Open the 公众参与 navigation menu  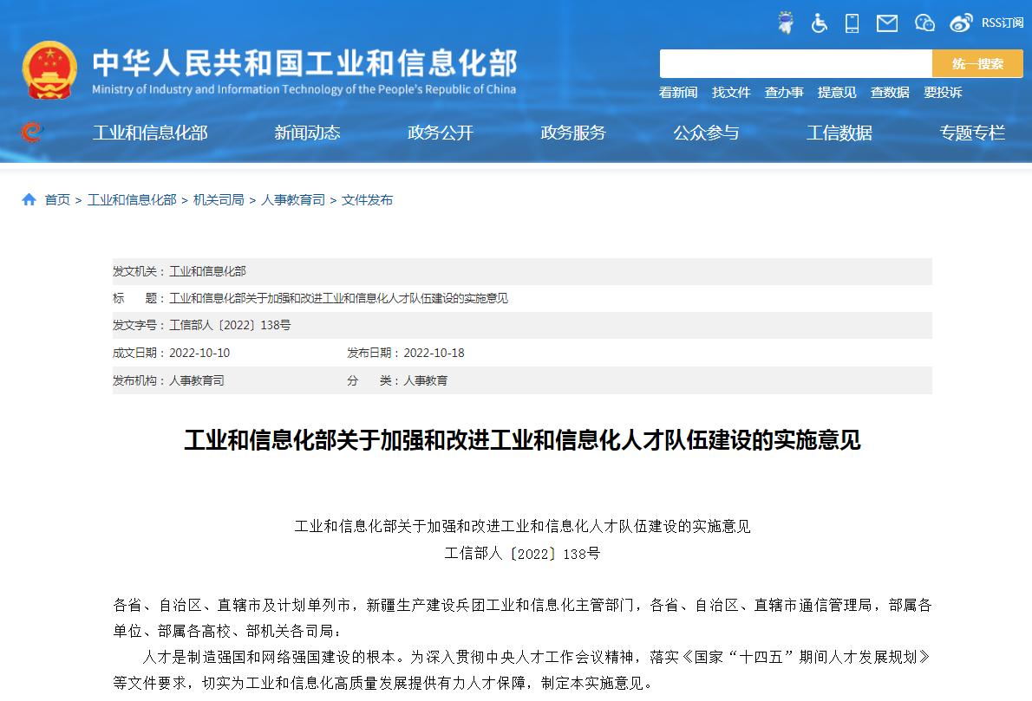coord(706,133)
